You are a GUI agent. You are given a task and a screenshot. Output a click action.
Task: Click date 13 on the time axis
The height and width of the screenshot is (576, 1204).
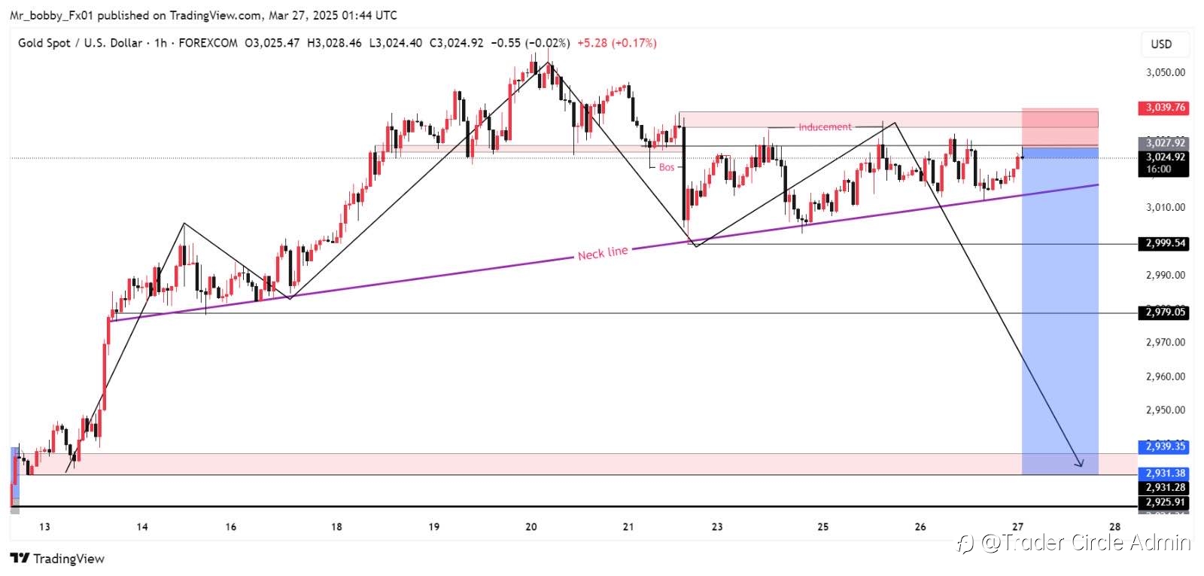(44, 527)
